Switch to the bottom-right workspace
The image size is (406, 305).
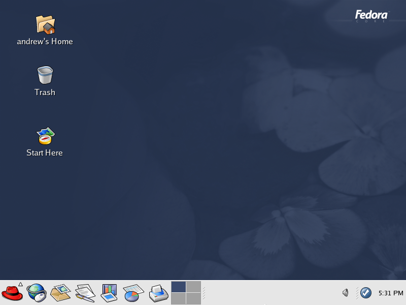[193, 298]
